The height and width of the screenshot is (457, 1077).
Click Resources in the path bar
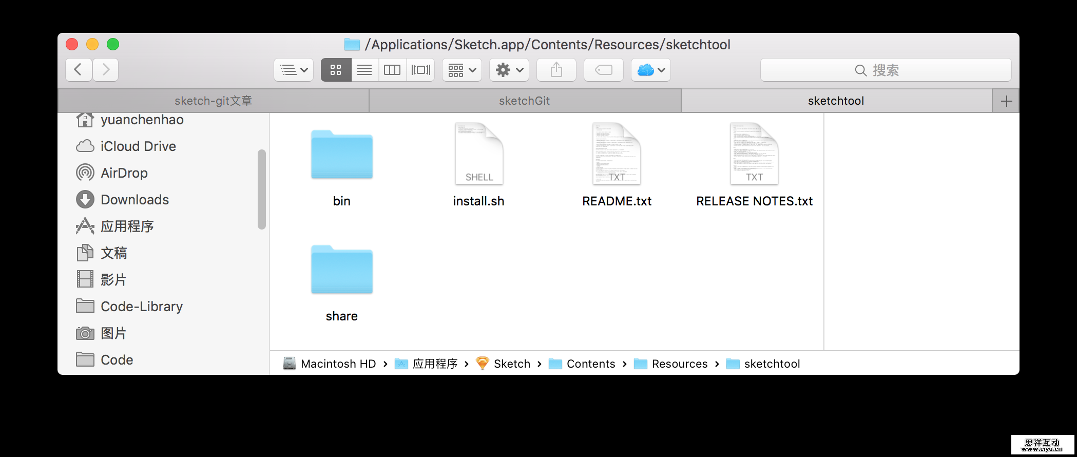click(x=679, y=364)
